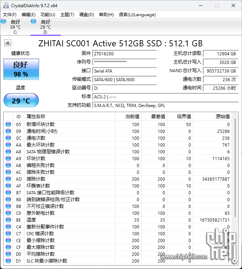Click the ACS-2 standard field
Viewport: 242px width, 269px height.
[x=166, y=97]
